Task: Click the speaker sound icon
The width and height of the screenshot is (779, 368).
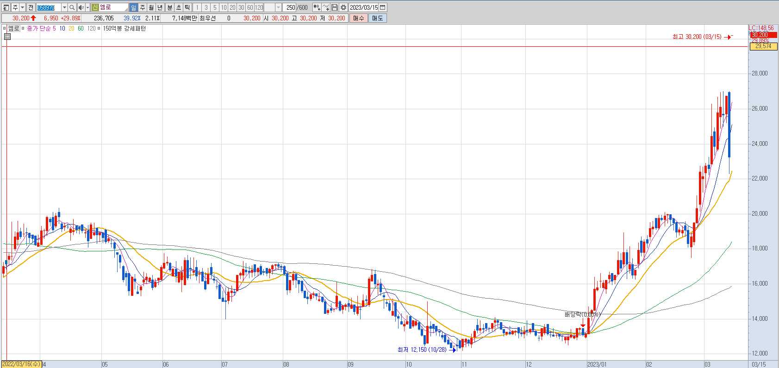Action: (81, 7)
